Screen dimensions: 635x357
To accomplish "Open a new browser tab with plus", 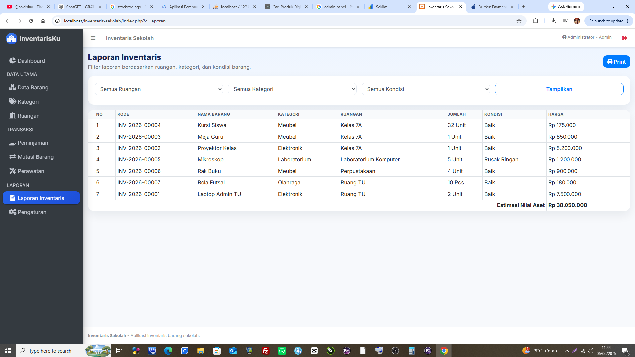I will 524,7.
